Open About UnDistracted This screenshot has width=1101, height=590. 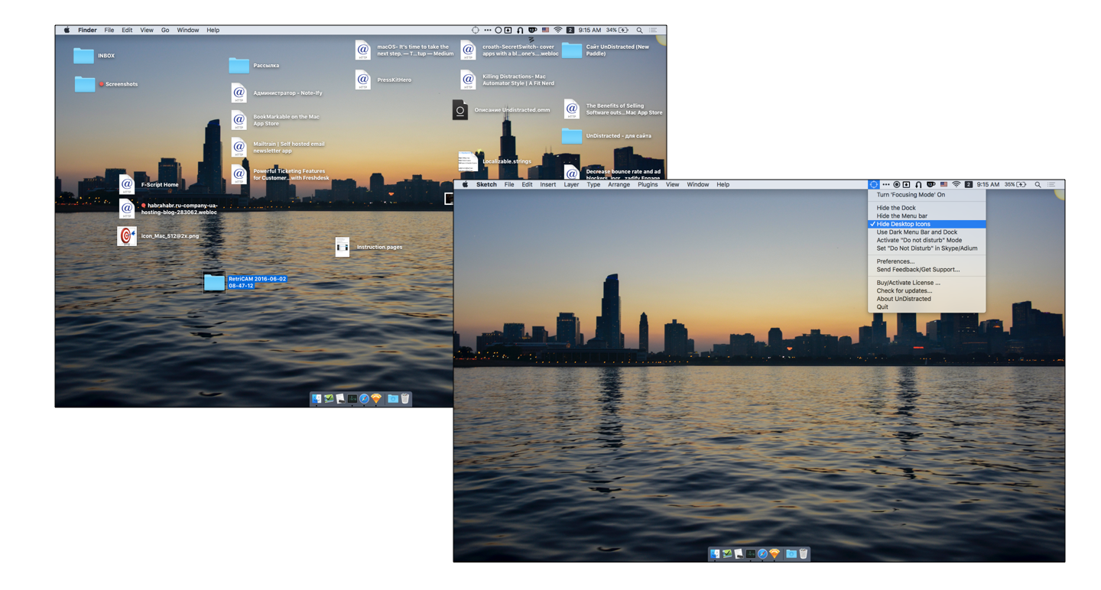pyautogui.click(x=927, y=299)
